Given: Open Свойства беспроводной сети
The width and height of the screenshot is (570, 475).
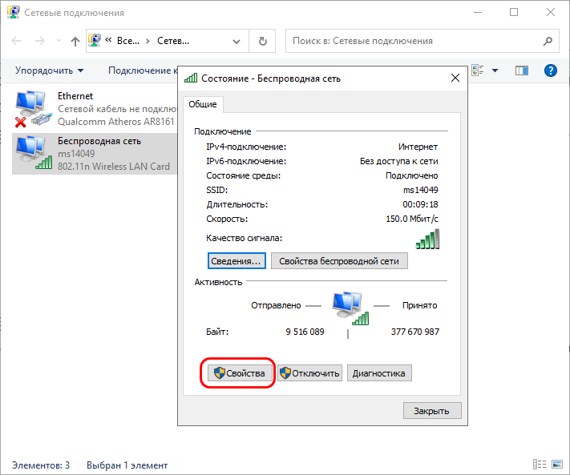Looking at the screenshot, I should (339, 261).
